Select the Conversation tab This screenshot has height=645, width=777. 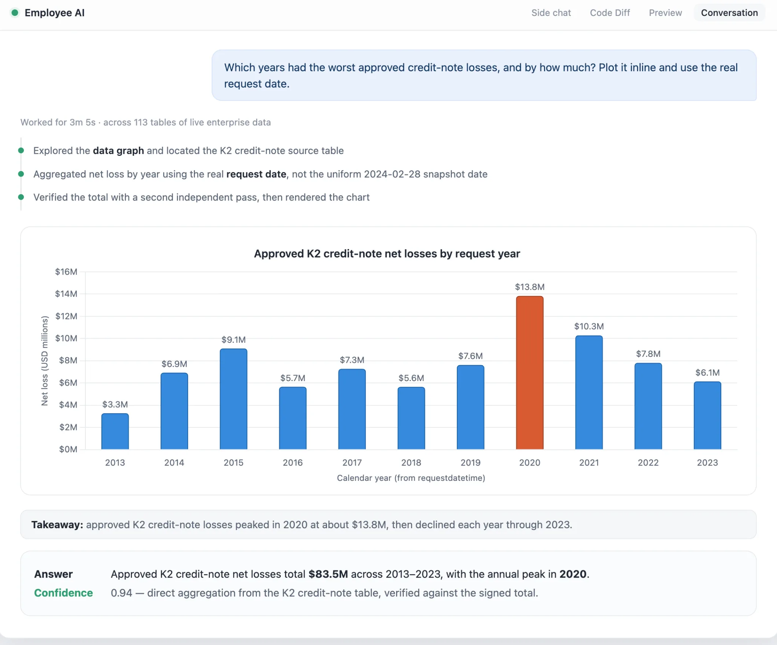point(729,13)
